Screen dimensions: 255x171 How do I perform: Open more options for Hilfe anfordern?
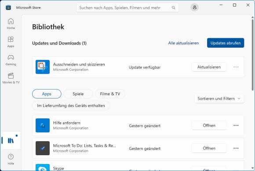(236, 125)
